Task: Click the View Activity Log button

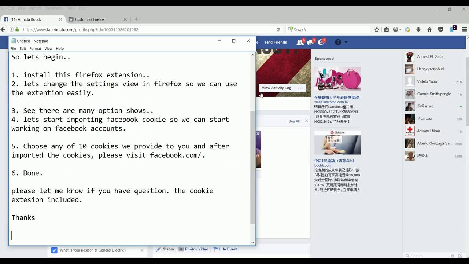Action: 276,88
